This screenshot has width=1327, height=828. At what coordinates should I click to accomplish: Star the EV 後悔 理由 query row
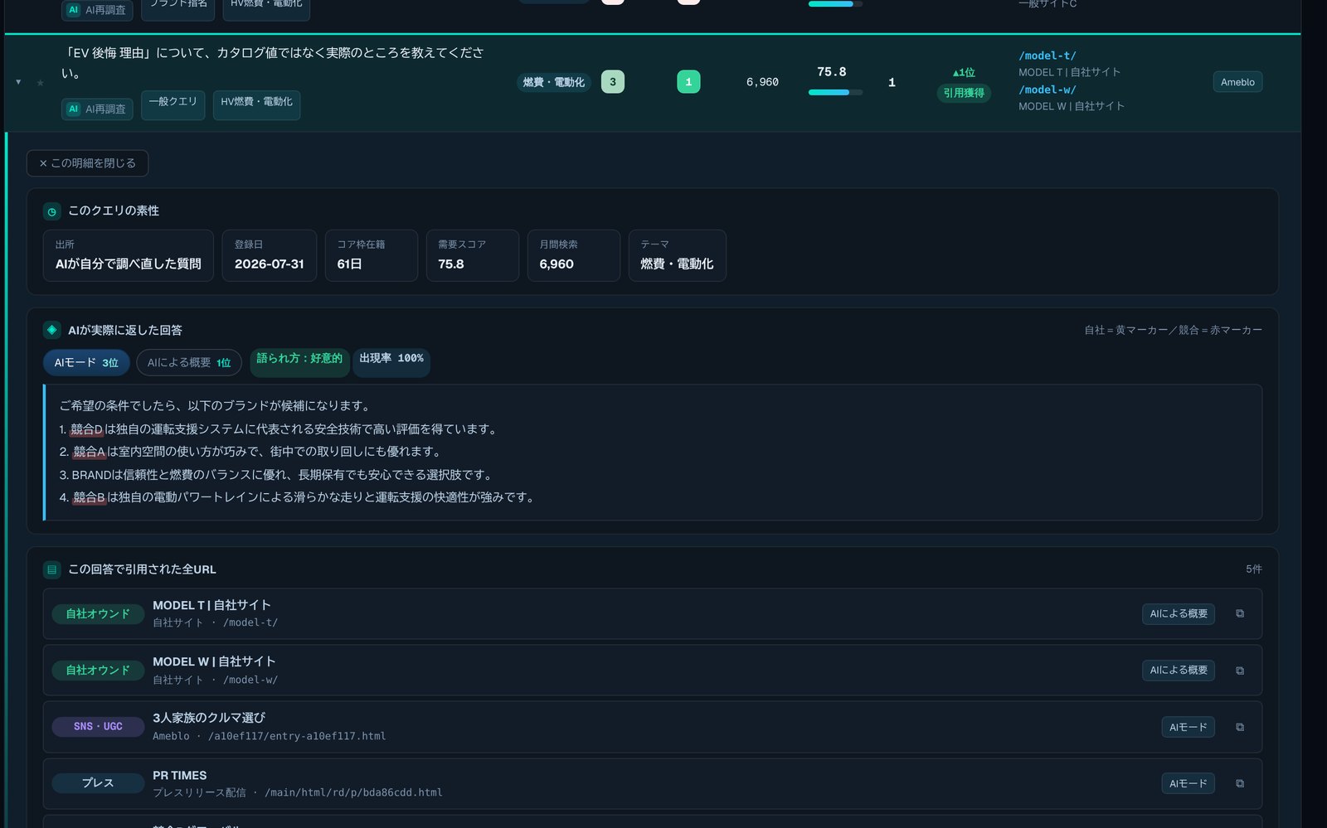[40, 82]
